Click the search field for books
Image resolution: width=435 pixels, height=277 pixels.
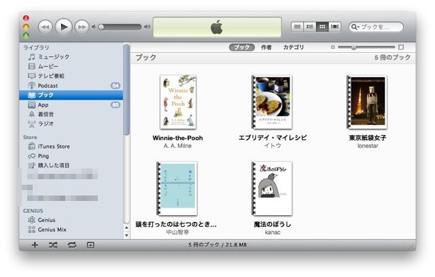pyautogui.click(x=376, y=27)
